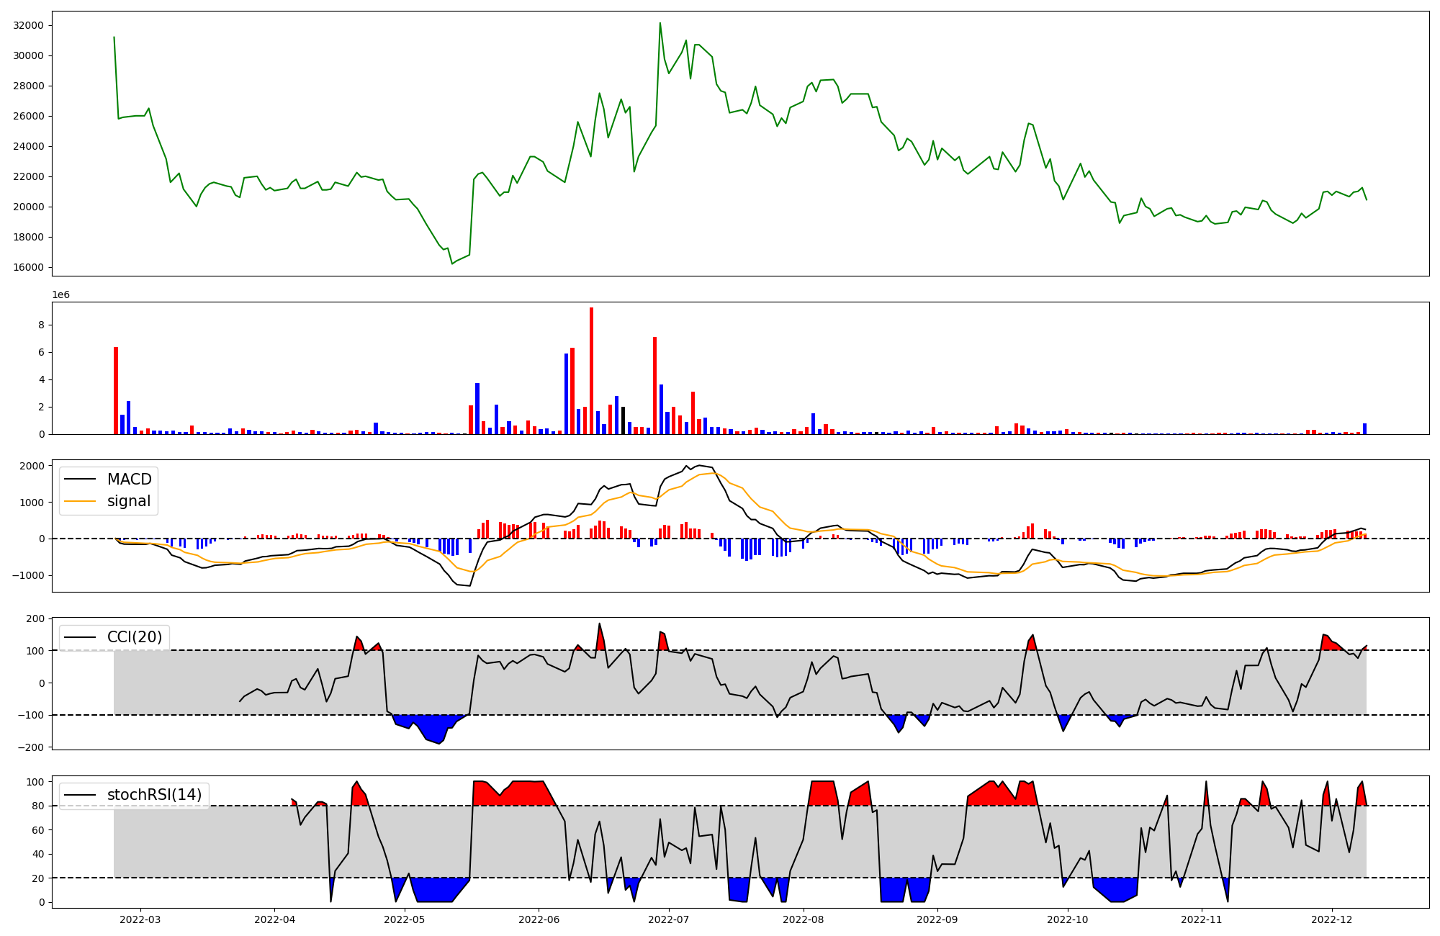The height and width of the screenshot is (936, 1440).
Task: Select the 2022-03 date tick label
Action: click(x=140, y=919)
